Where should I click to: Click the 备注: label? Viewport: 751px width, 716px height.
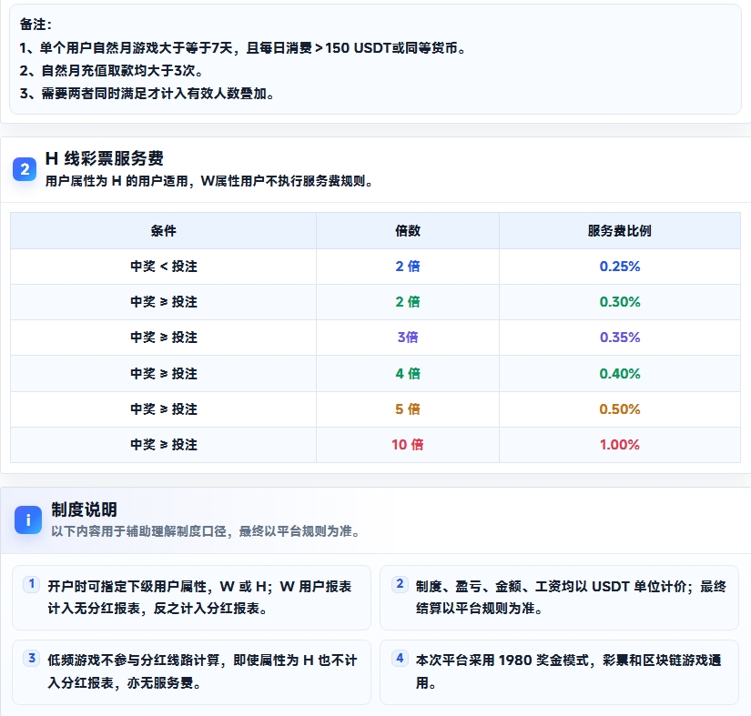pos(36,24)
